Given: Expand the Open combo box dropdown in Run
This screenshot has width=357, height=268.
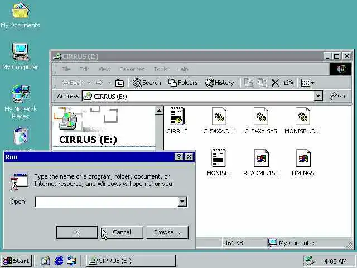Looking at the screenshot, I should 182,202.
